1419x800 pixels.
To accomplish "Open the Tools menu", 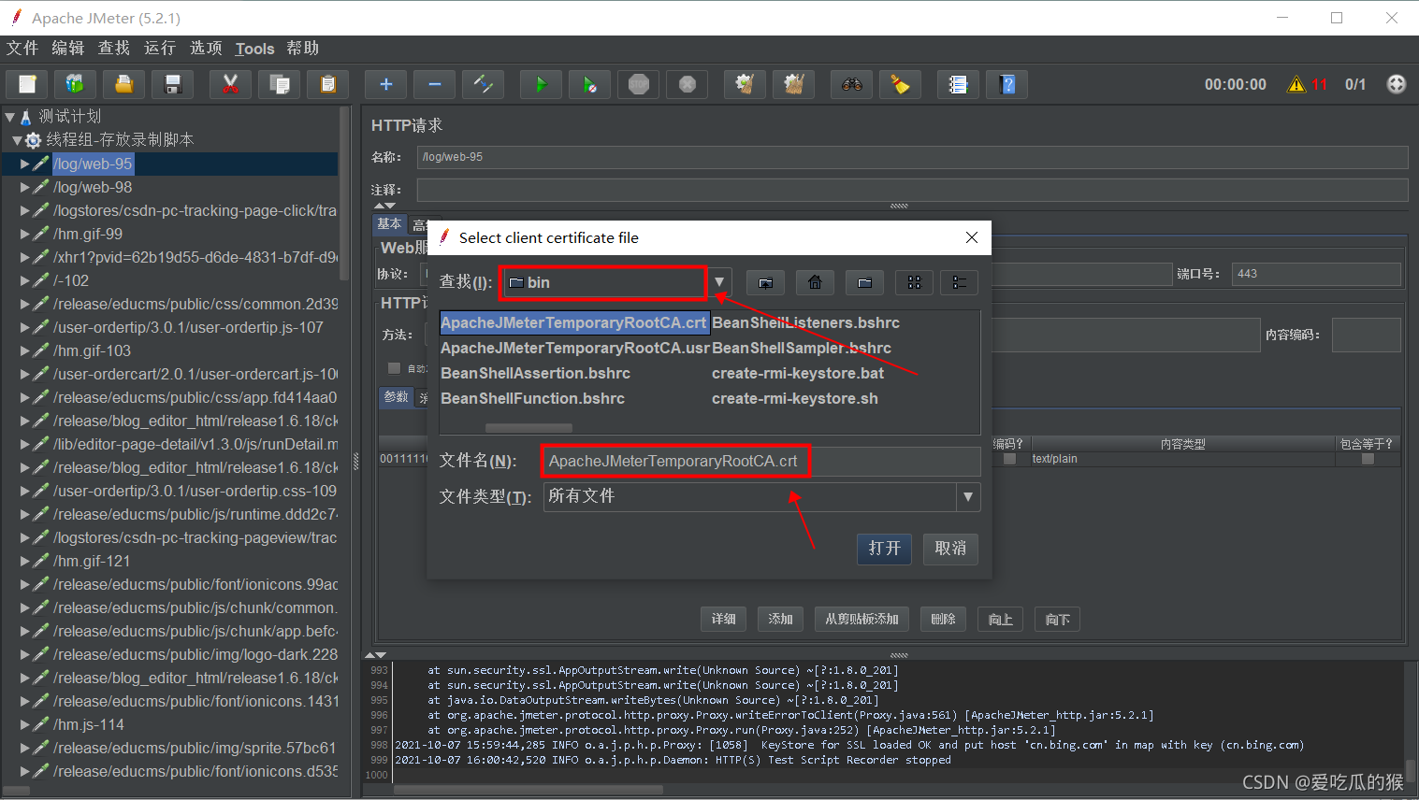I will click(x=254, y=49).
